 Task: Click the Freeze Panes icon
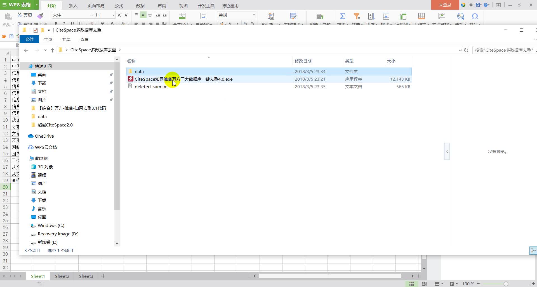point(442,16)
